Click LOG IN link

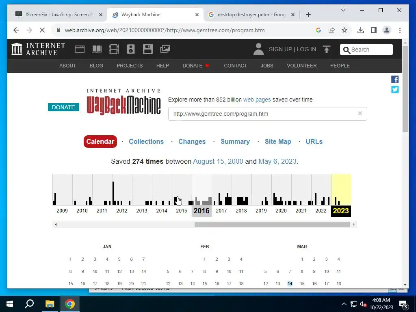[x=306, y=49]
